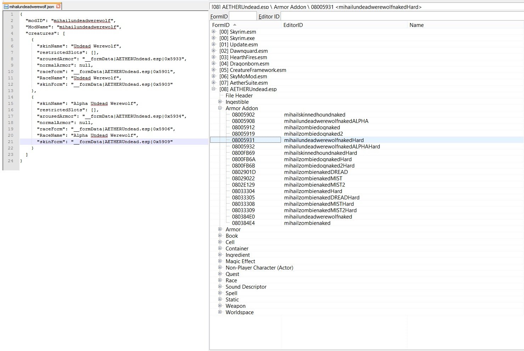Viewport: 524px width, 351px height.
Task: Expand the Worldspace group
Action: (x=220, y=312)
